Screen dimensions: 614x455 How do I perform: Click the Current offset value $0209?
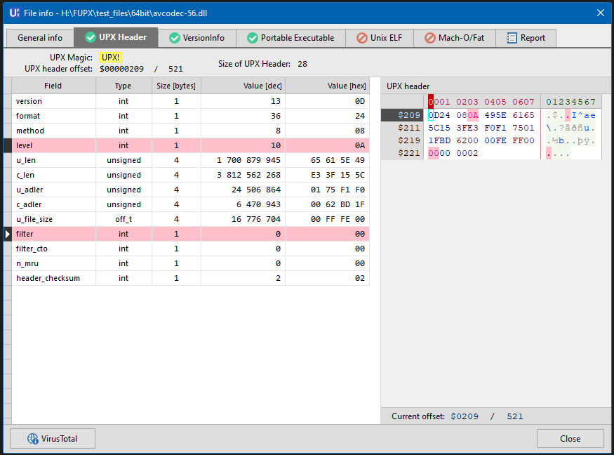tap(465, 416)
